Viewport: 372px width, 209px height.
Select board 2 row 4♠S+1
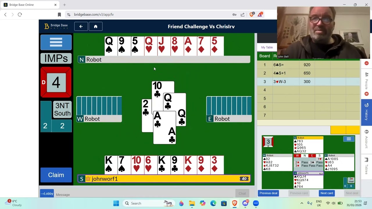pos(308,73)
